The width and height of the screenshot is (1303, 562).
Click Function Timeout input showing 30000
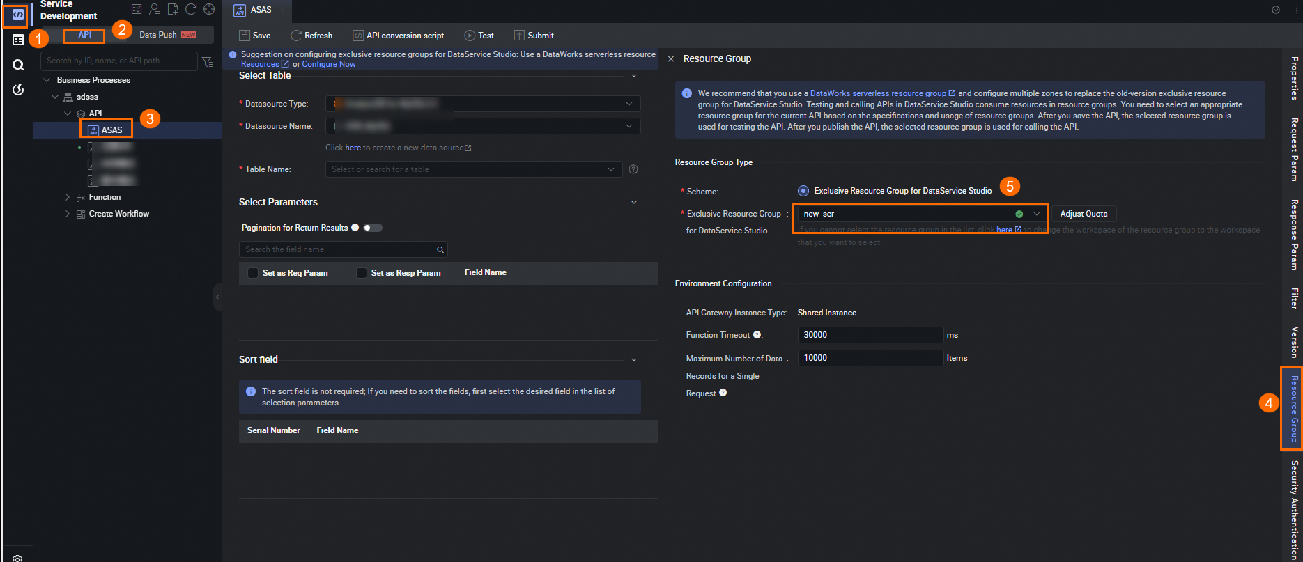pyautogui.click(x=870, y=335)
